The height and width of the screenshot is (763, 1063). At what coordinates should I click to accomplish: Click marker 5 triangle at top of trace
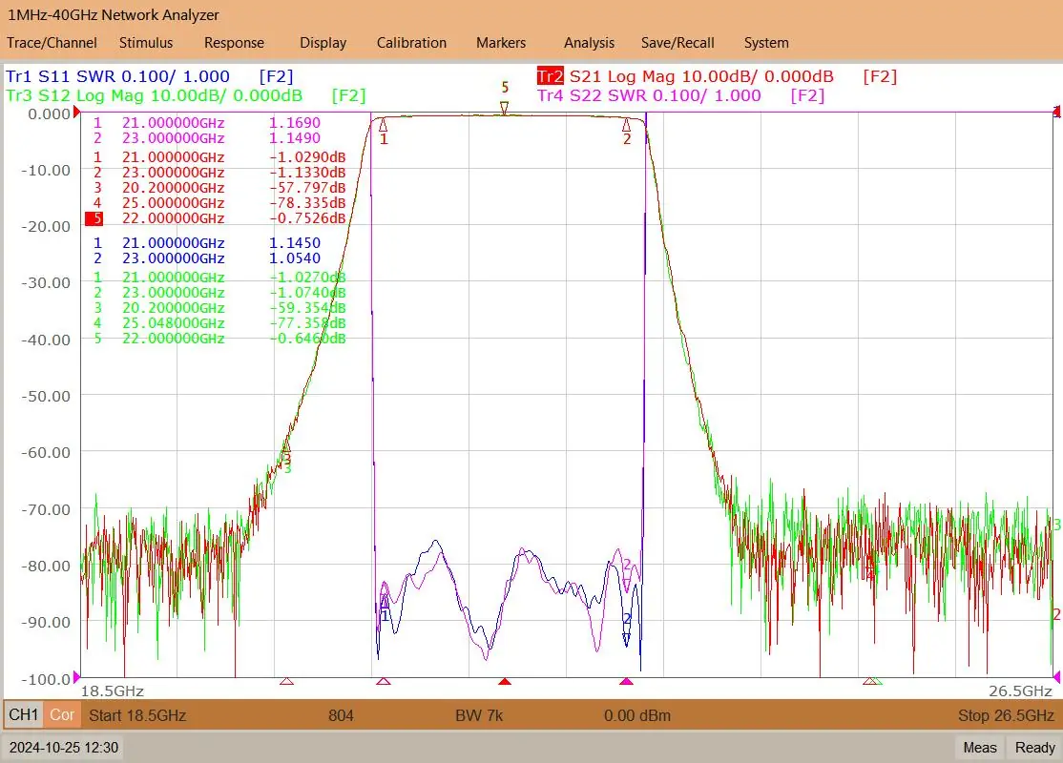[x=505, y=107]
